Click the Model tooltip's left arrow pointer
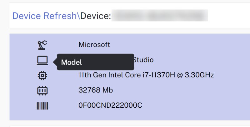The height and width of the screenshot is (127, 250). [56, 62]
